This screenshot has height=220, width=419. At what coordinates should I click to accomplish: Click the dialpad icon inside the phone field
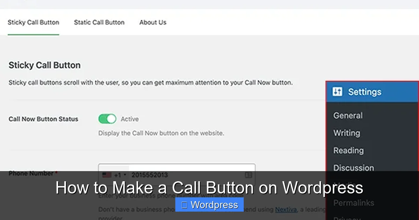249,175
